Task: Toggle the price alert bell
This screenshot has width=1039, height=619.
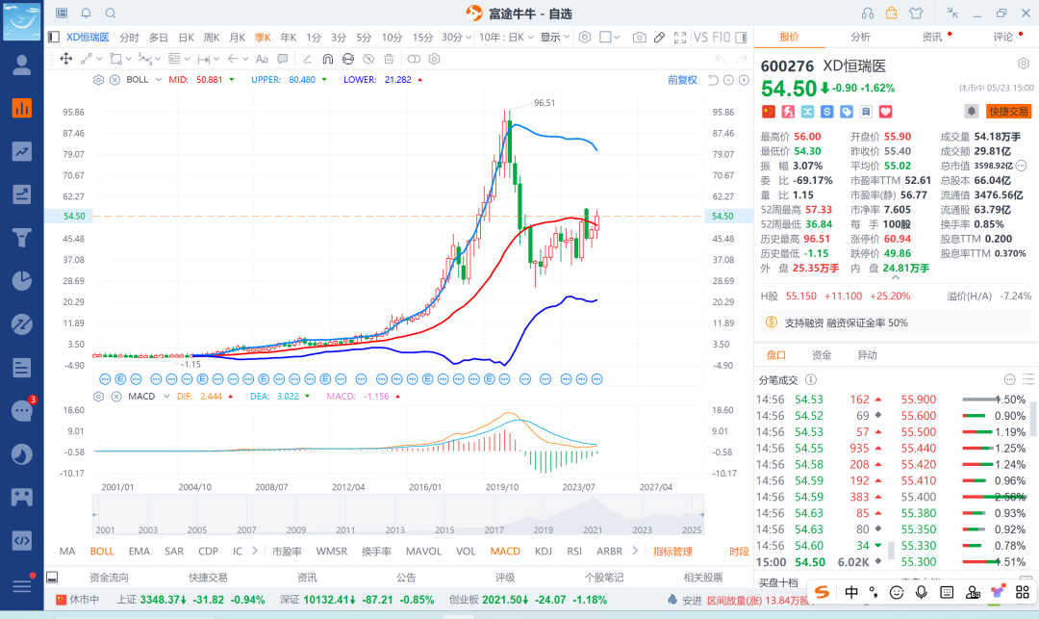Action: click(971, 112)
